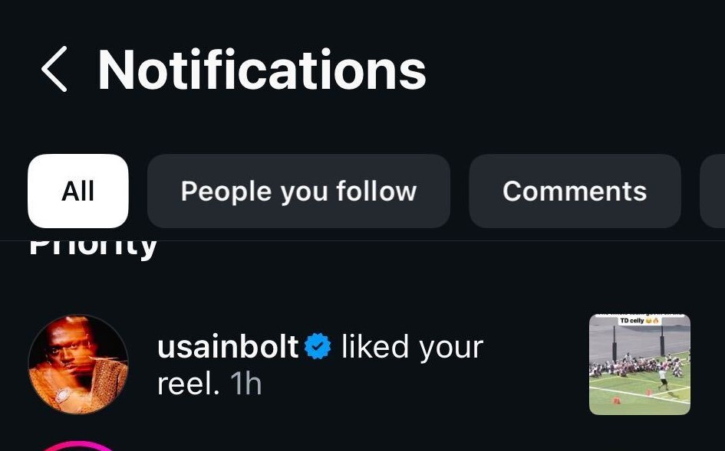Open the liked reel thumbnail
The width and height of the screenshot is (725, 451).
(640, 364)
